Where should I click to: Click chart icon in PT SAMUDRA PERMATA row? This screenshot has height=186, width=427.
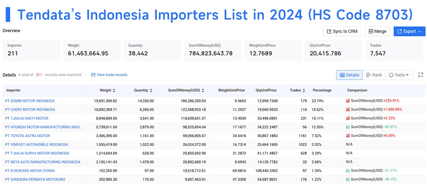(x=348, y=179)
